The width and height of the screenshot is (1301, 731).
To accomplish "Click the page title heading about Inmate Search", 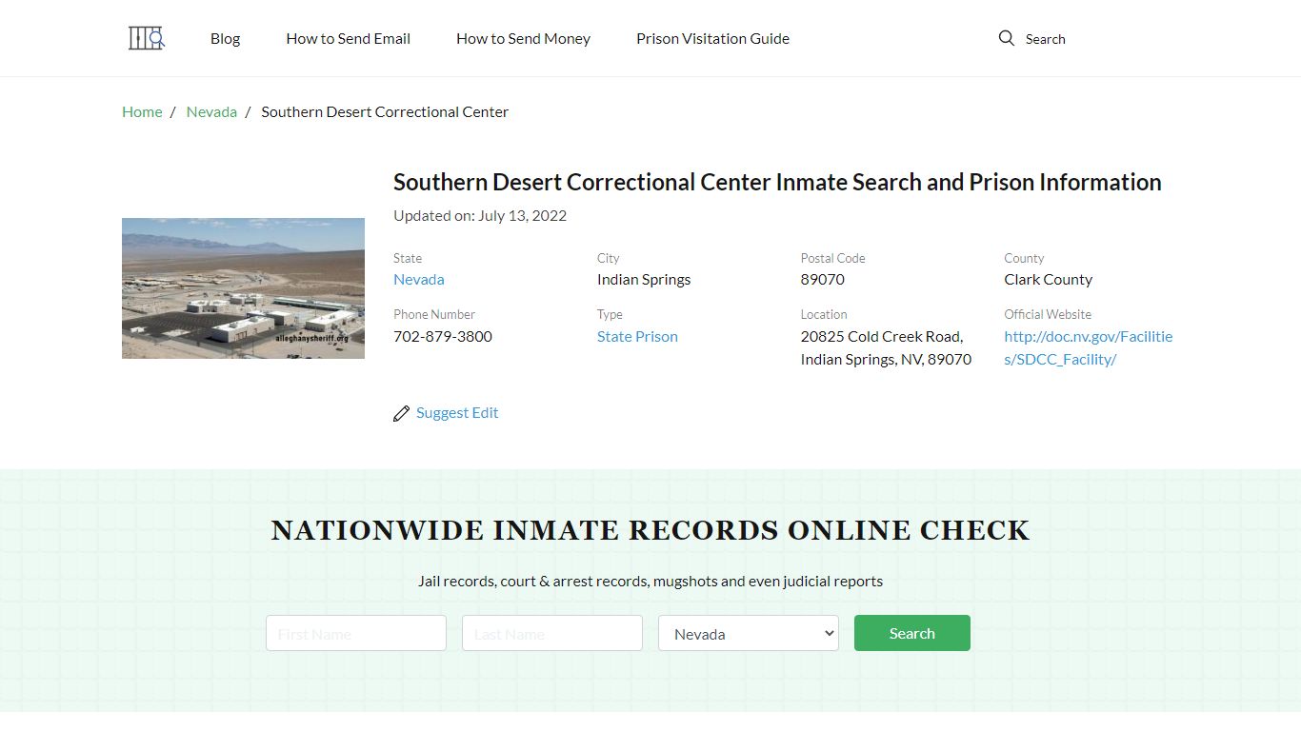I will [x=777, y=182].
